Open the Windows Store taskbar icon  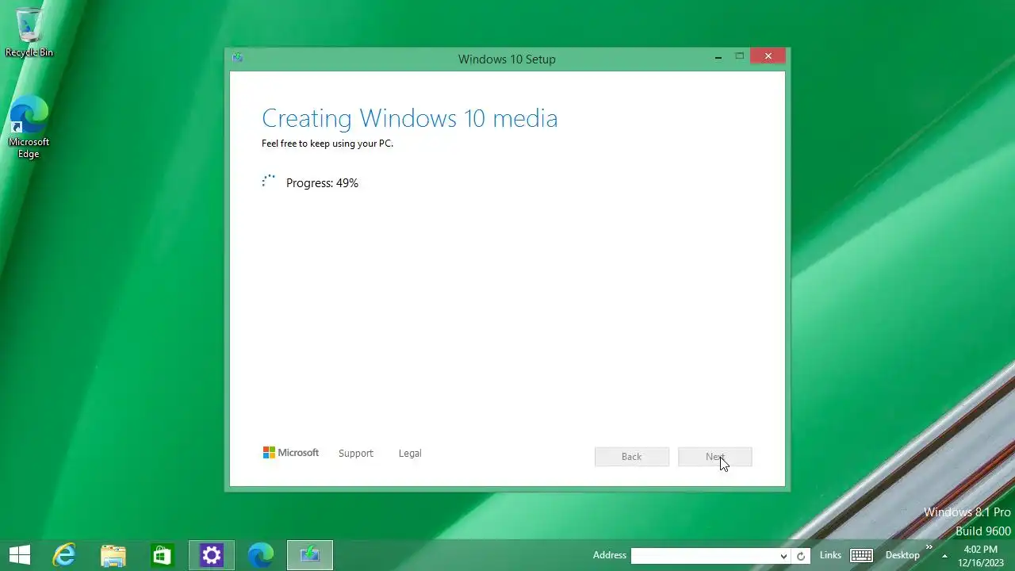(163, 555)
